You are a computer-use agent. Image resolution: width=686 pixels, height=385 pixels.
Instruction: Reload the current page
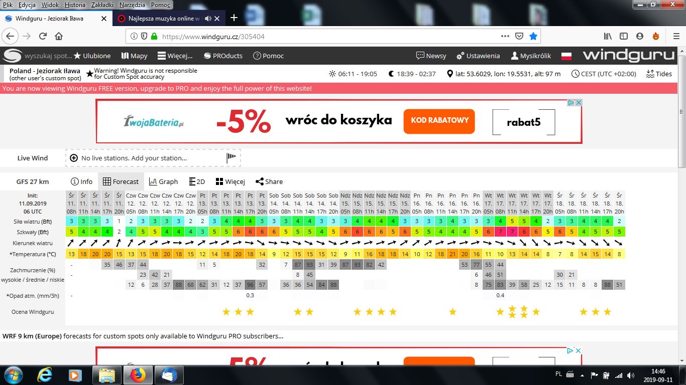tap(43, 36)
